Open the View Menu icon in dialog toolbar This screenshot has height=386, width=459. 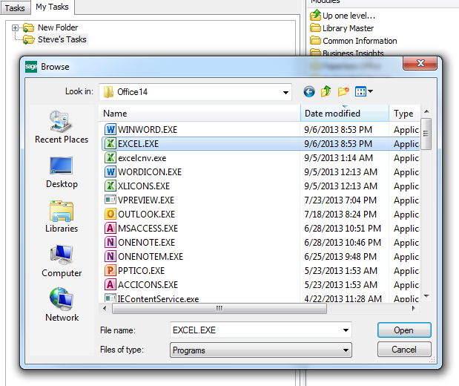(363, 91)
